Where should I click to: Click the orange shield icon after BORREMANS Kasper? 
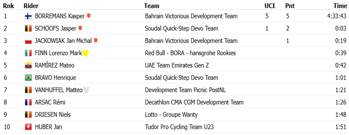[88, 16]
